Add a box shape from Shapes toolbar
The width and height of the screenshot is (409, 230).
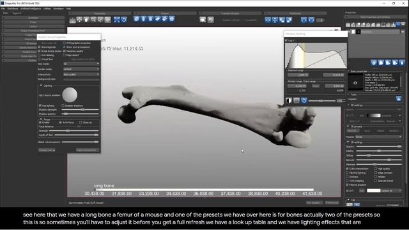136,19
